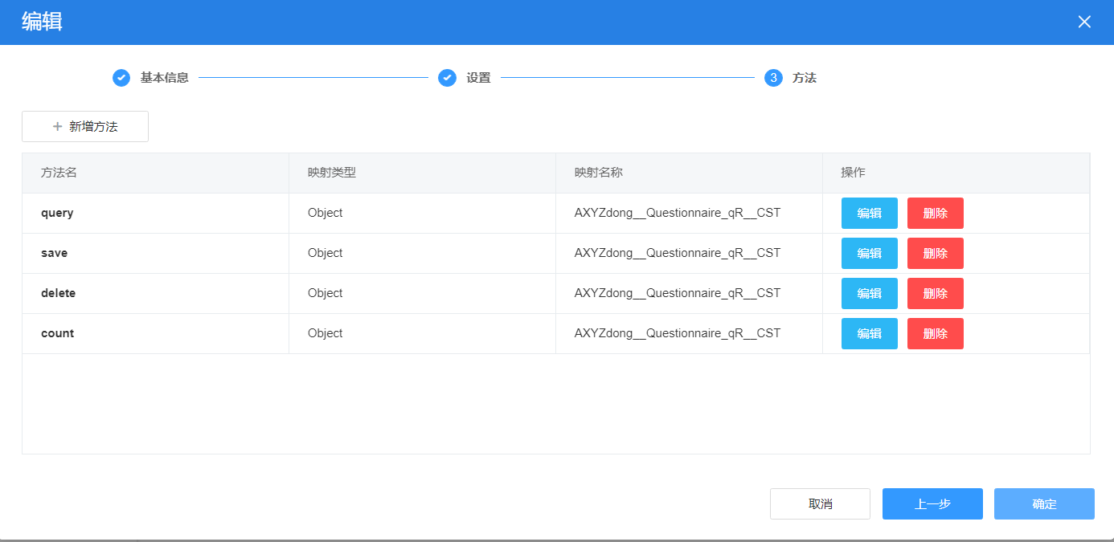
Task: Select the 方法 step label
Action: [805, 78]
